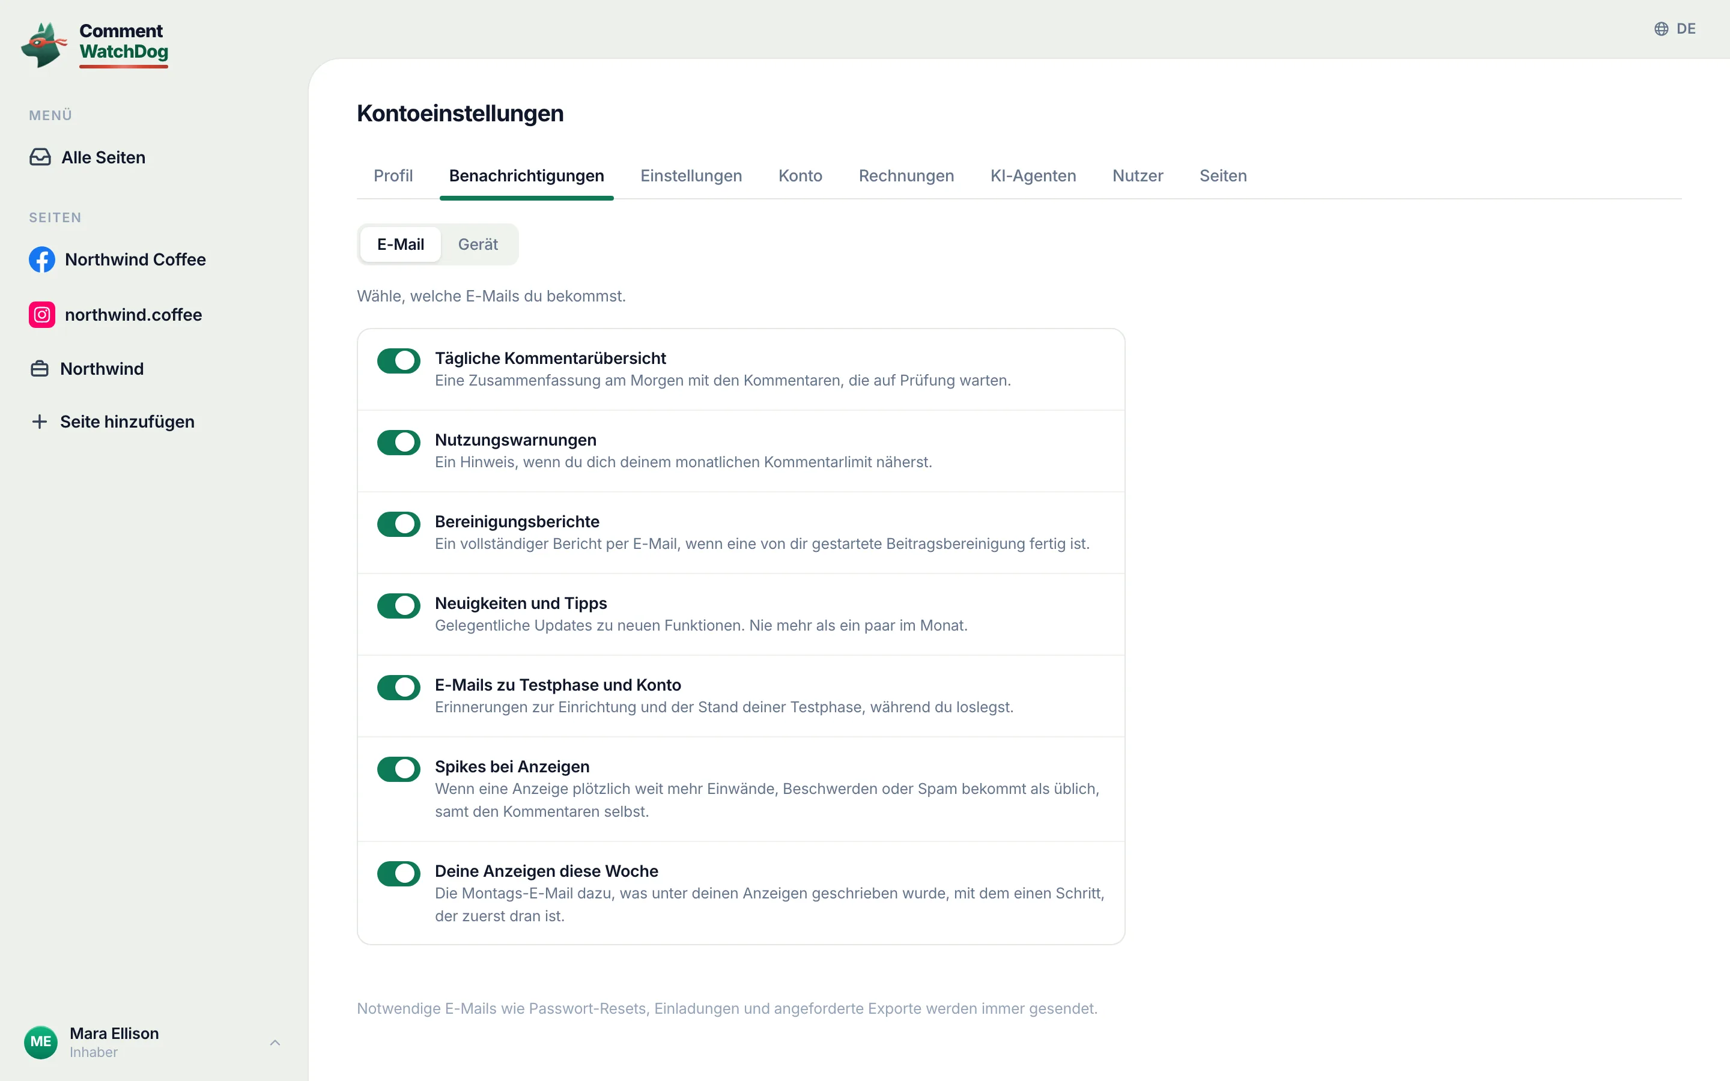Select the Benachrichtigungen tab
Viewport: 1730px width, 1081px height.
coord(526,176)
